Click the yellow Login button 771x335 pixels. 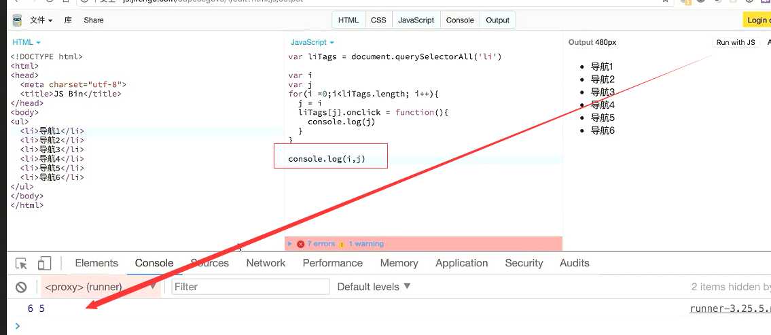(x=757, y=20)
